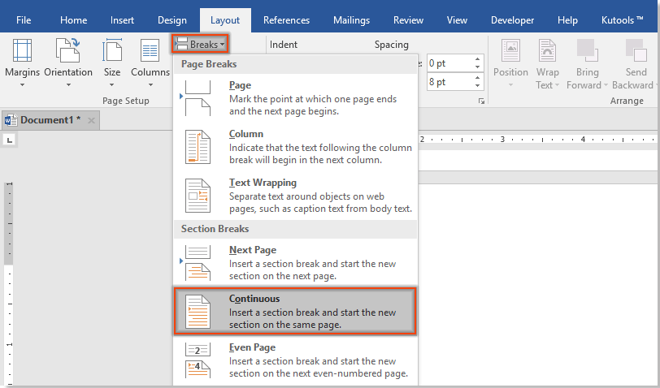
Task: Decrease the Spacing After value
Action: [477, 86]
